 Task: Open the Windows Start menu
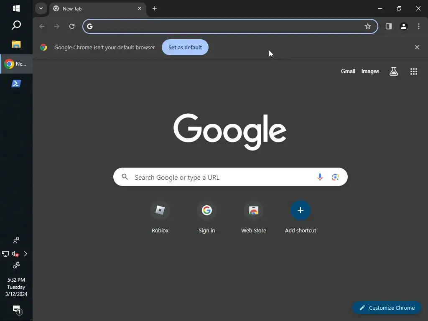point(16,8)
